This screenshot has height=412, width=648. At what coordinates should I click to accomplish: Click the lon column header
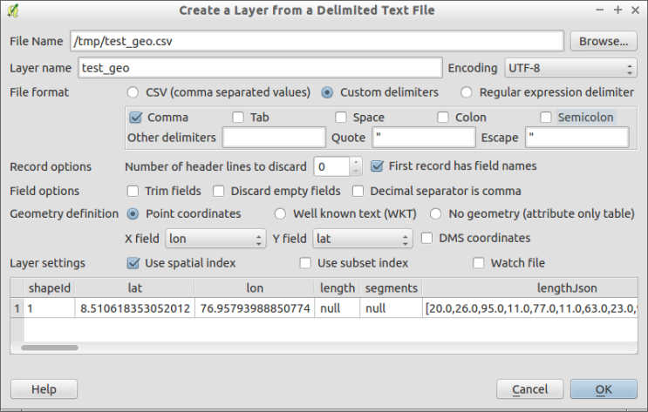coord(255,288)
